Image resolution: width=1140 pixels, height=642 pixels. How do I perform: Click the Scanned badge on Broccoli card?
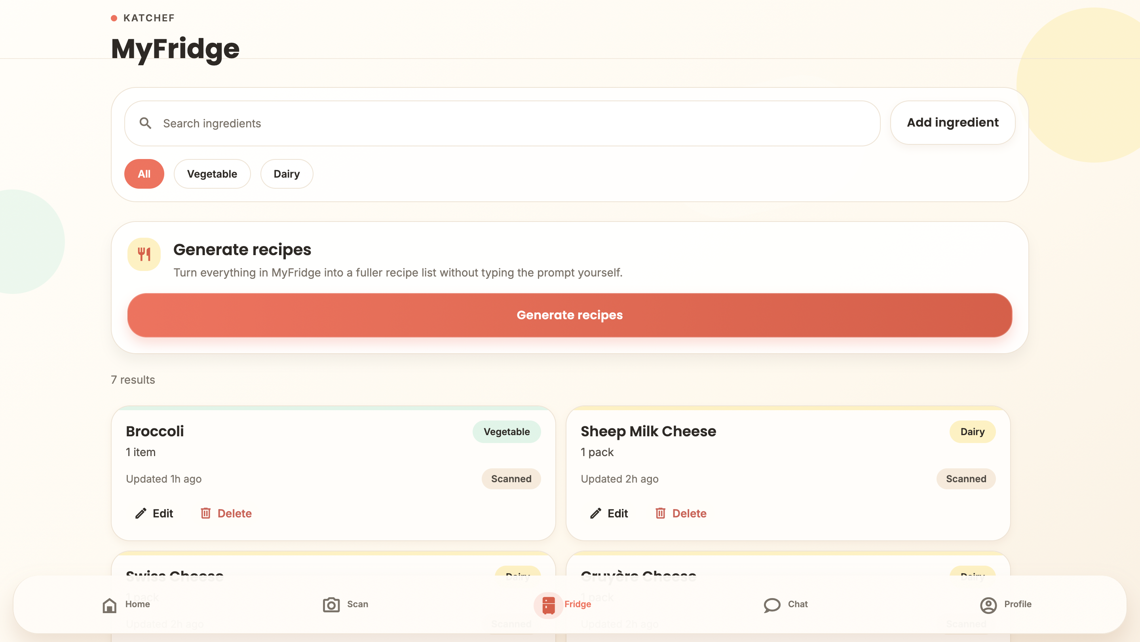(x=511, y=479)
